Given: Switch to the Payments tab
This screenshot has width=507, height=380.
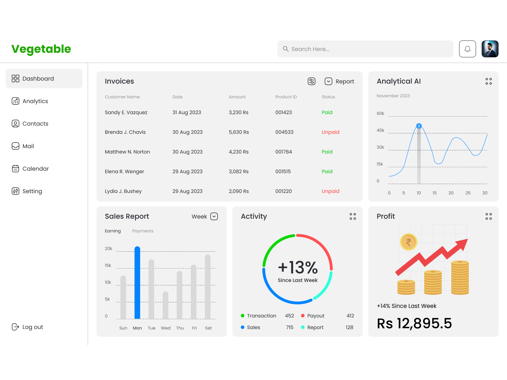Looking at the screenshot, I should click(x=143, y=231).
